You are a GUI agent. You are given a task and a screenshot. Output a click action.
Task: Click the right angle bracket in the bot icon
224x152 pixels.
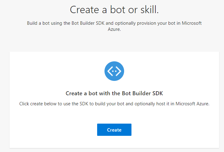[x=119, y=71]
